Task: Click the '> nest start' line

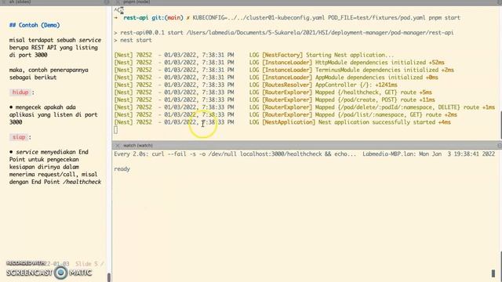Action: [133, 40]
